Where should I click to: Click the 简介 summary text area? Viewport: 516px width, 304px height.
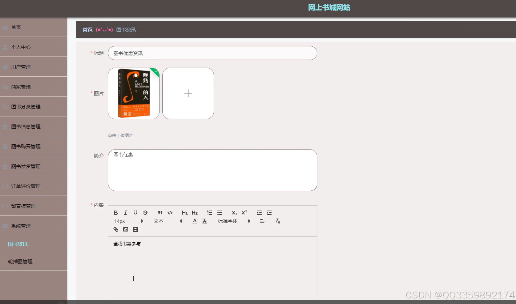(213, 170)
